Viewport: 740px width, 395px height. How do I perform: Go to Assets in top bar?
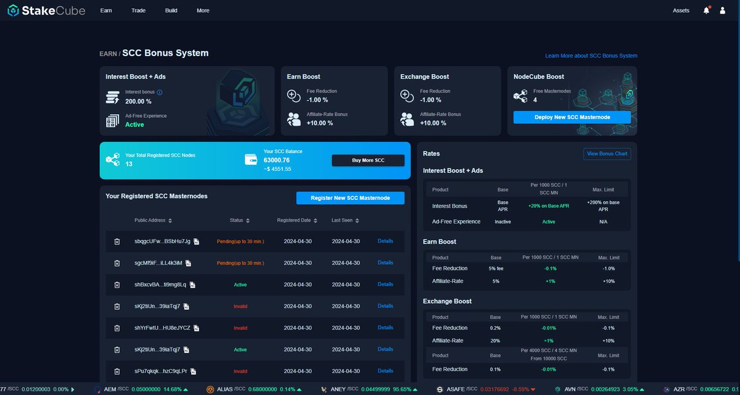681,10
